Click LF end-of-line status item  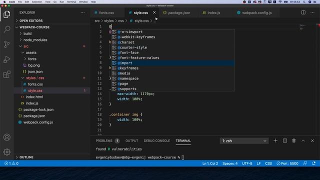pos(258,163)
